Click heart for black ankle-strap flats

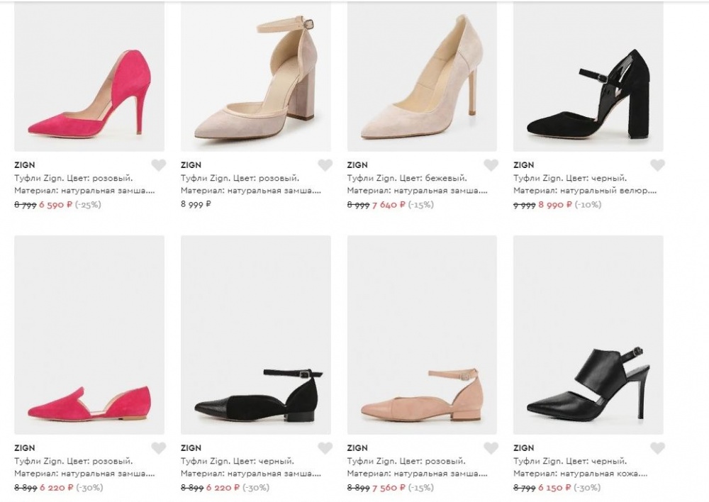pos(325,448)
